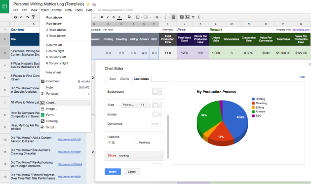
Task: Open the Format menu
Action: pos(57,10)
